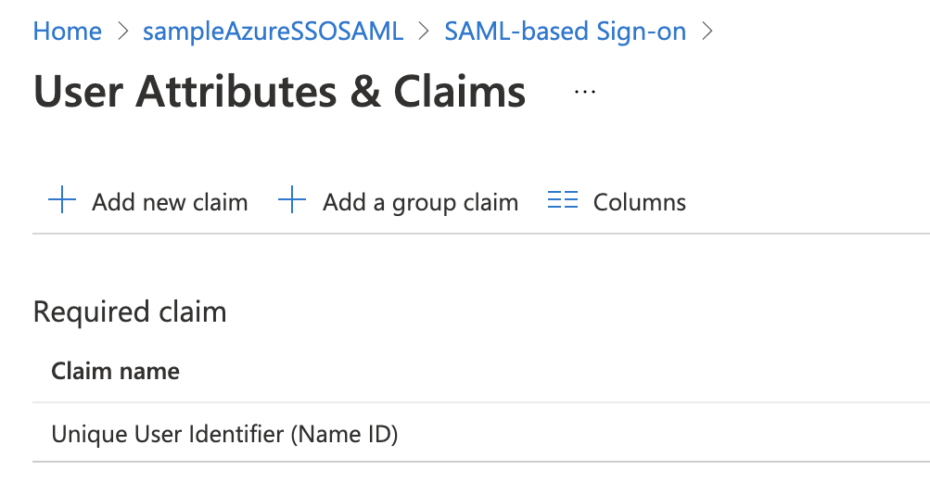The image size is (930, 483).
Task: Open the ellipsis more options menu
Action: 585,92
